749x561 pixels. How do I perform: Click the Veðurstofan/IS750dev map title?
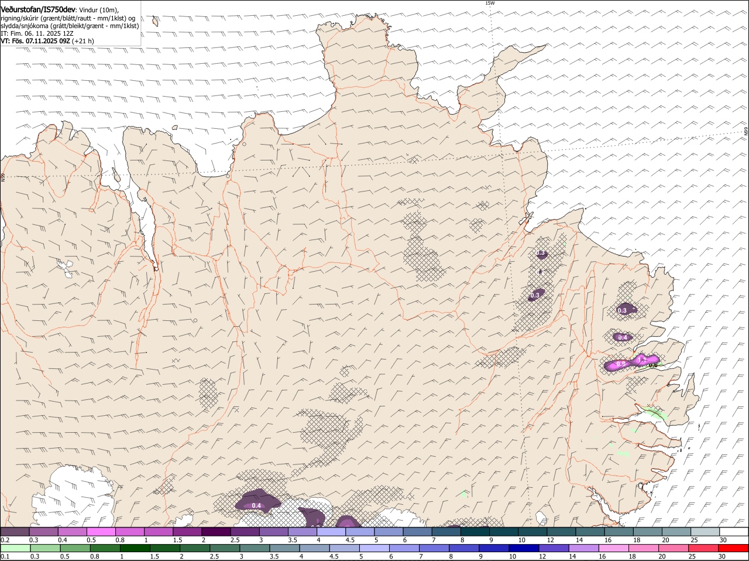tap(37, 10)
